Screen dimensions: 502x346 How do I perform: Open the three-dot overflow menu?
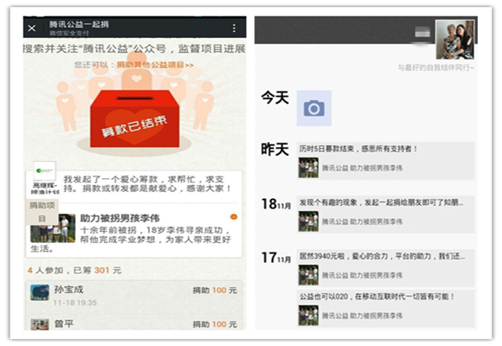234,29
